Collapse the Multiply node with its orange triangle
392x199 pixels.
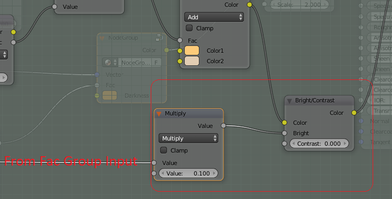[159, 114]
